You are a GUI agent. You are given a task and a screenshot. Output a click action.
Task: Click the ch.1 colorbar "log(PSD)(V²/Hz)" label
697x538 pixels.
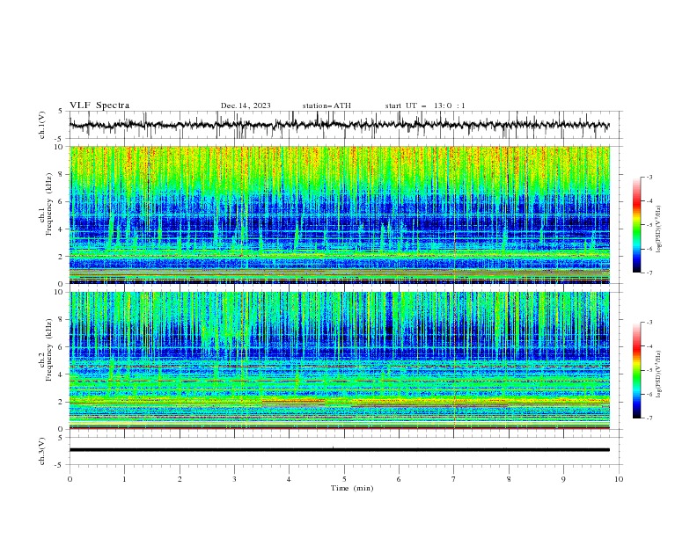[659, 229]
